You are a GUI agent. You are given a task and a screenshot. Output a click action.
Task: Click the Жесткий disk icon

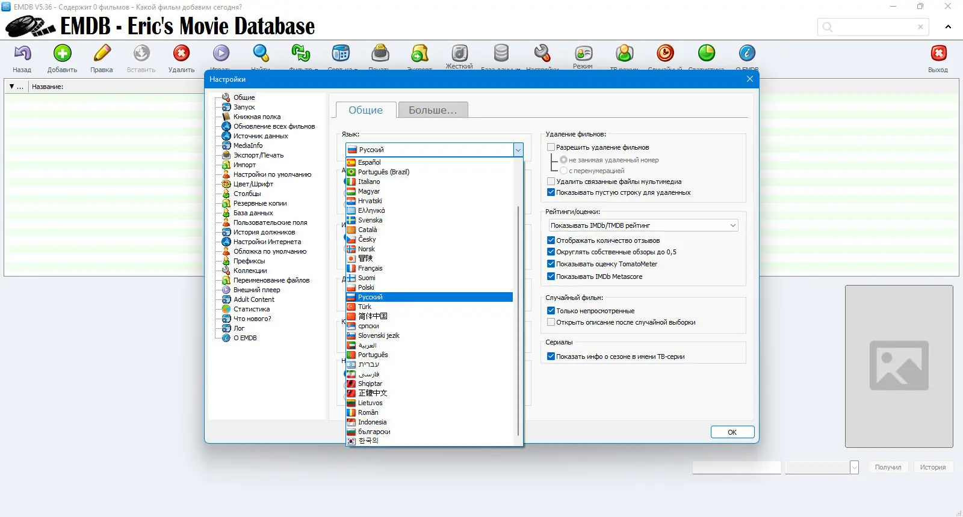[459, 54]
